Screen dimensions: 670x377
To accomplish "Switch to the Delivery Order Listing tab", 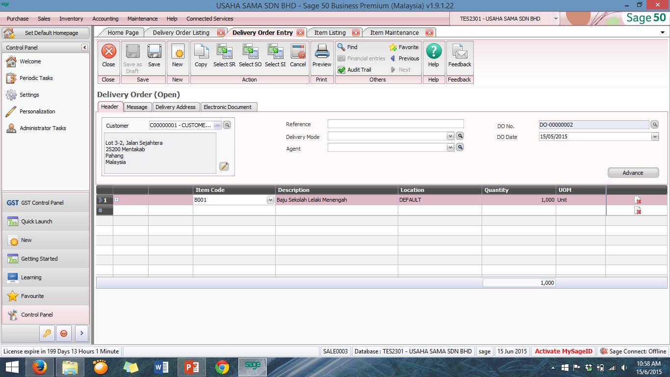I will 181,32.
